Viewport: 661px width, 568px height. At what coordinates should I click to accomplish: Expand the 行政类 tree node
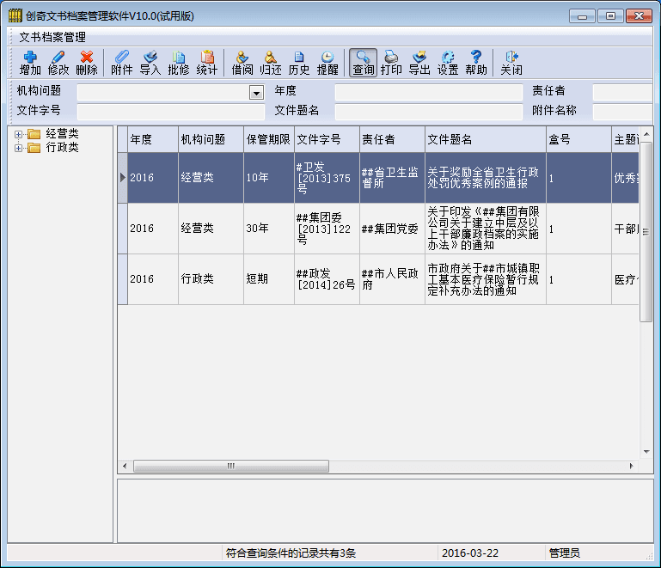click(19, 148)
